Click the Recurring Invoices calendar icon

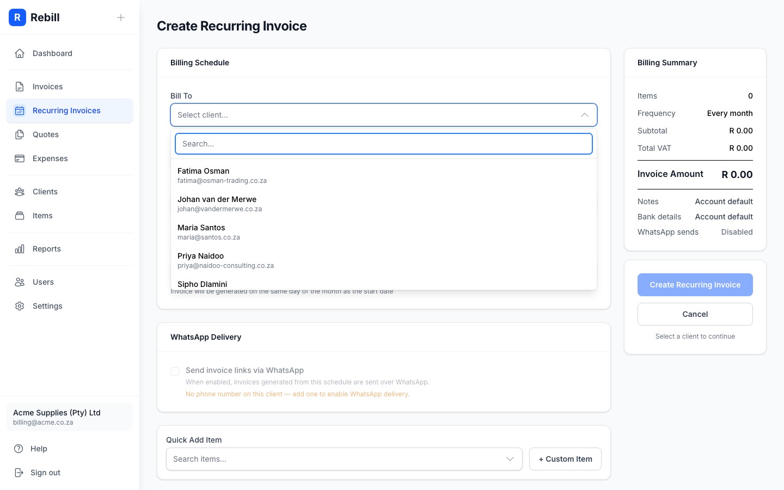pyautogui.click(x=20, y=111)
